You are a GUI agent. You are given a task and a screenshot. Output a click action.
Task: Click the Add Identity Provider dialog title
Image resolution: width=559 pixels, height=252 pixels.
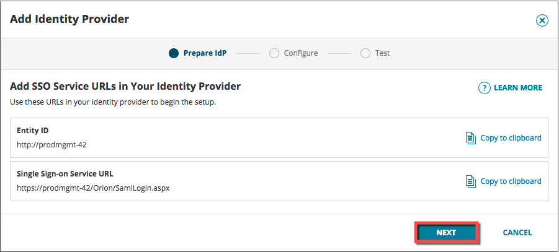[69, 19]
